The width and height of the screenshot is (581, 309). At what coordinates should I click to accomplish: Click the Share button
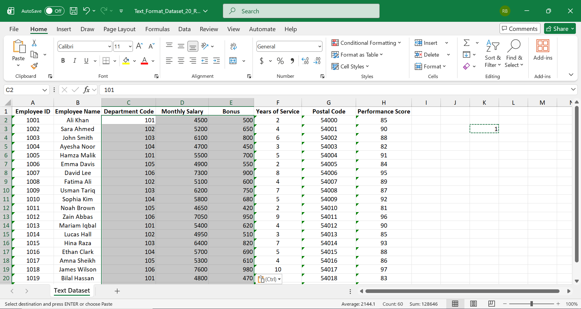coord(560,29)
